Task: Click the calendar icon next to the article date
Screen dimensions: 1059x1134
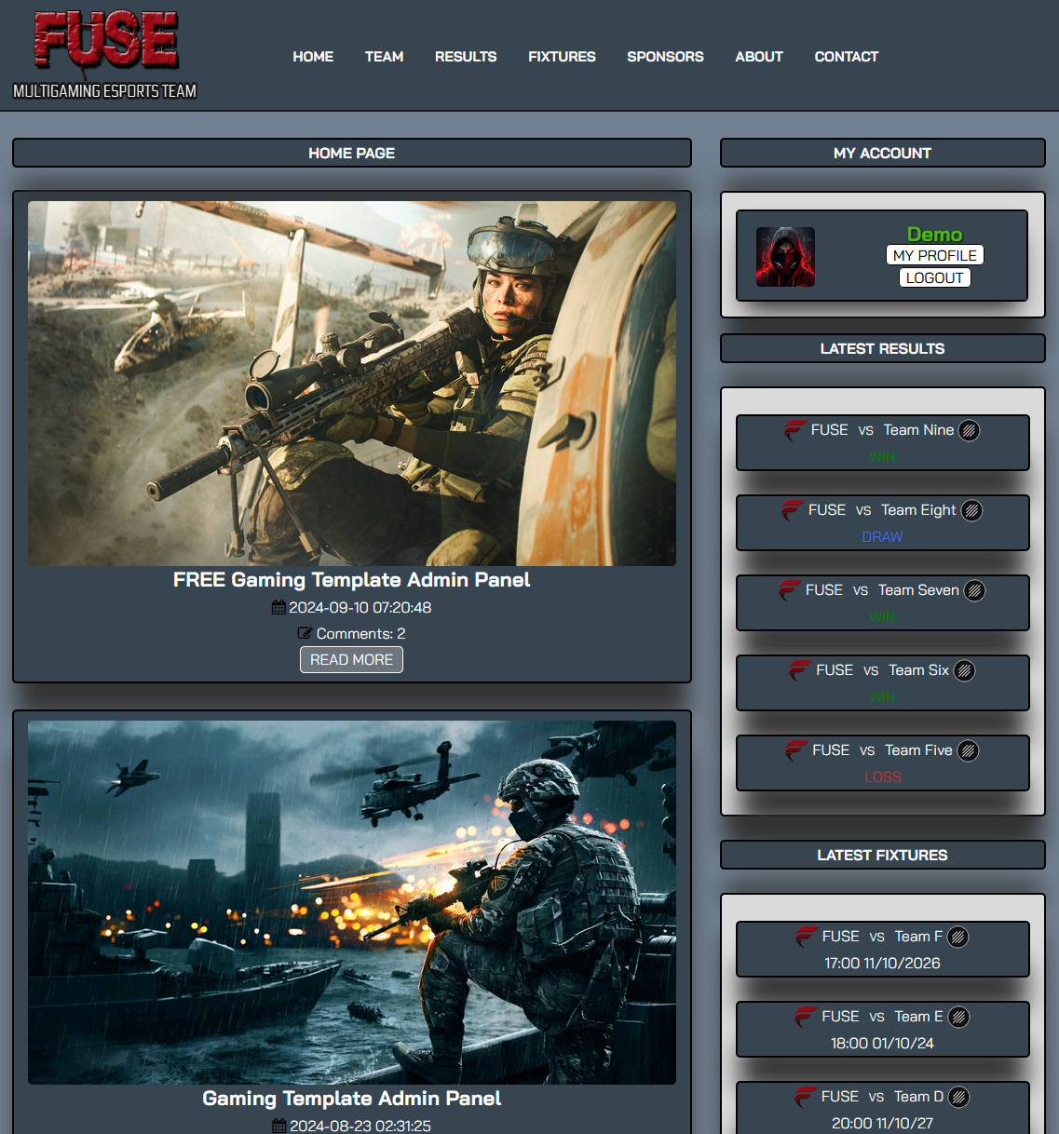Action: pyautogui.click(x=278, y=607)
